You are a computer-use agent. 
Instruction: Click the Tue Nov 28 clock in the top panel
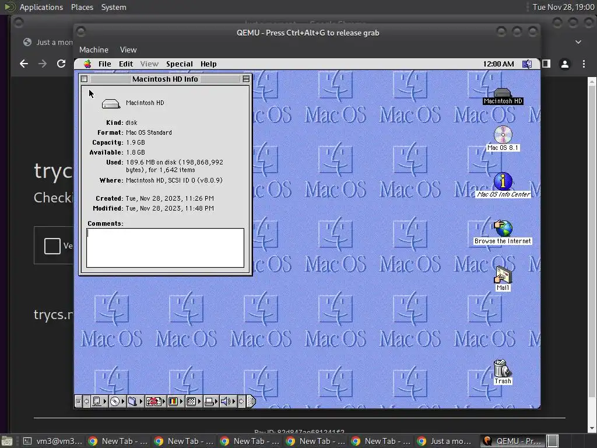click(x=564, y=7)
